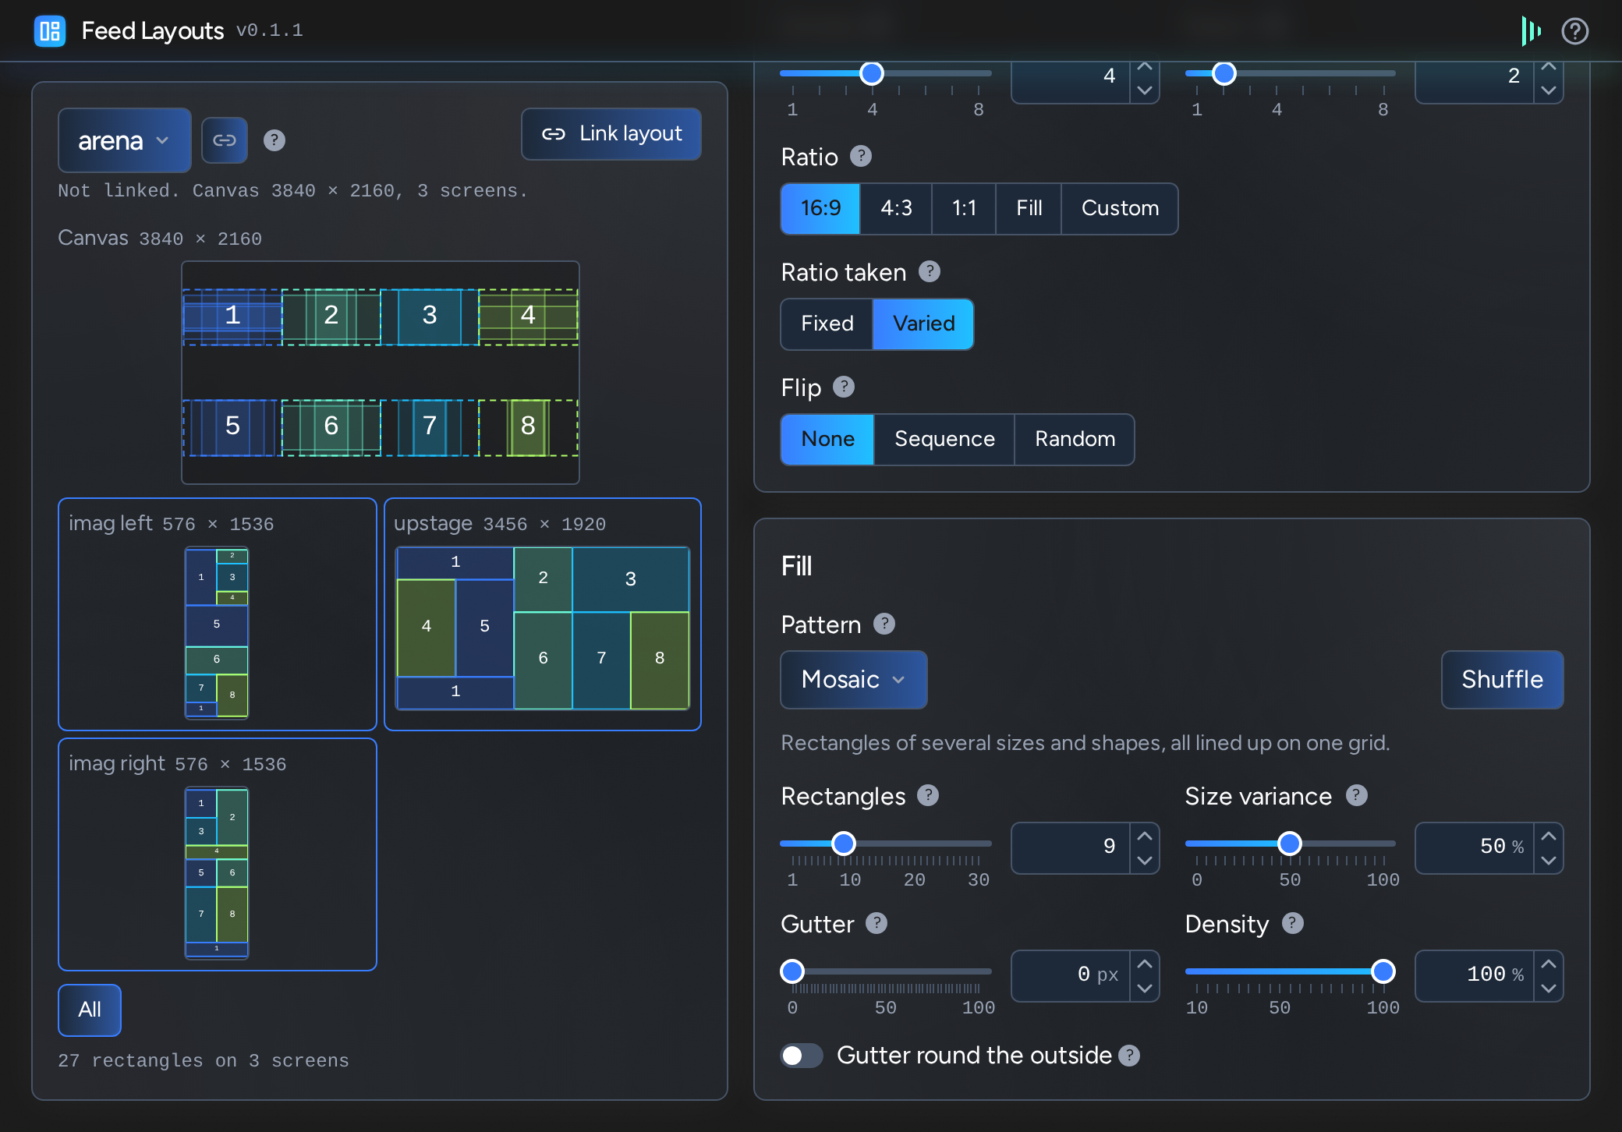Show help for Gutter round the outside

pos(1129,1056)
